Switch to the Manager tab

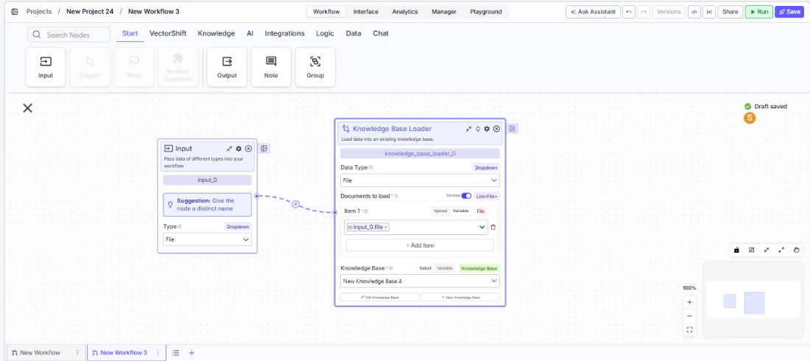(444, 12)
